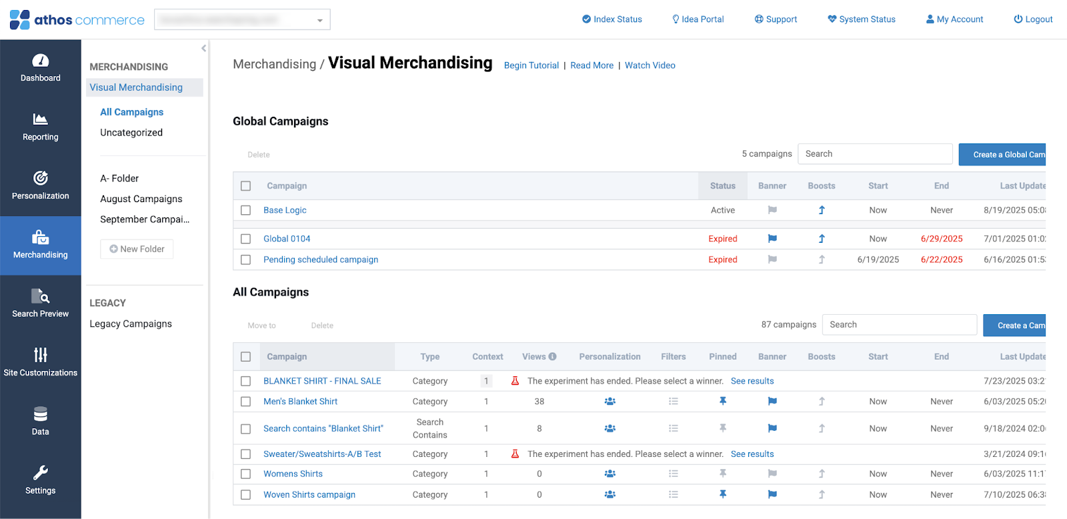This screenshot has width=1067, height=519.
Task: Click the boost arrow for Base Logic
Action: (x=822, y=210)
